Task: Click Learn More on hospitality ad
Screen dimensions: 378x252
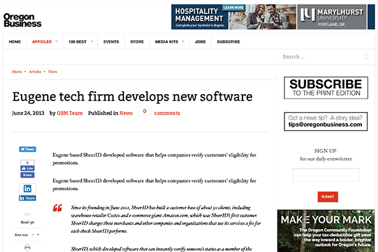Action: point(234,8)
